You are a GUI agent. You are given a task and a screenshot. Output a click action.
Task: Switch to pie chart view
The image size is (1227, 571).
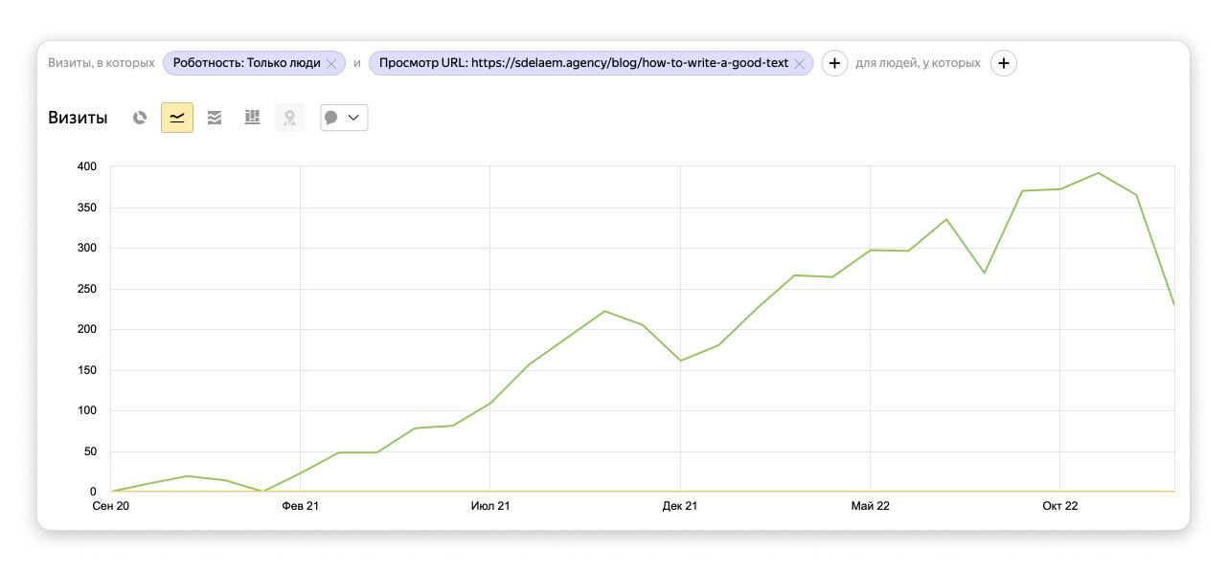(x=140, y=118)
